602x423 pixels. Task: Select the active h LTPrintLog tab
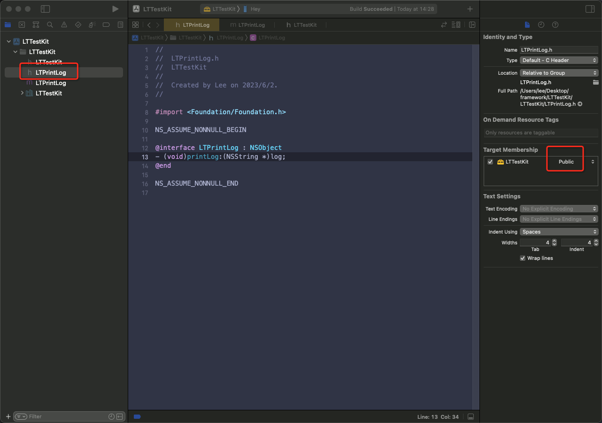[x=192, y=25]
